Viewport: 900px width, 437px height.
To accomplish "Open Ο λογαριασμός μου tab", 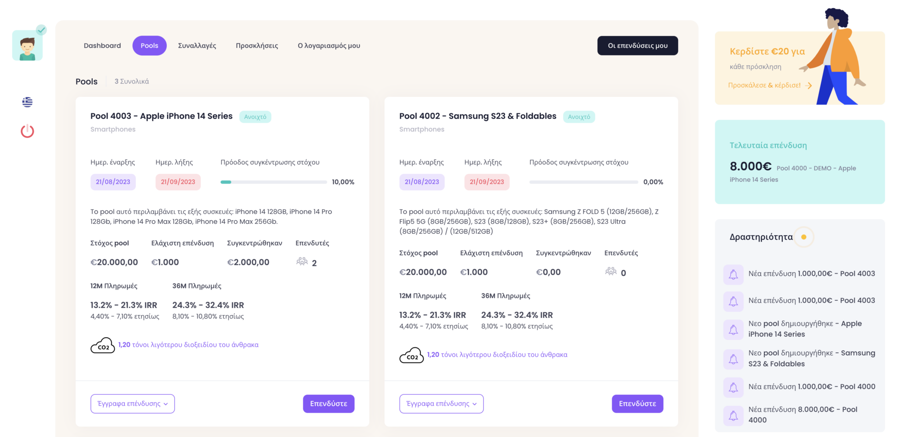I will [x=329, y=45].
